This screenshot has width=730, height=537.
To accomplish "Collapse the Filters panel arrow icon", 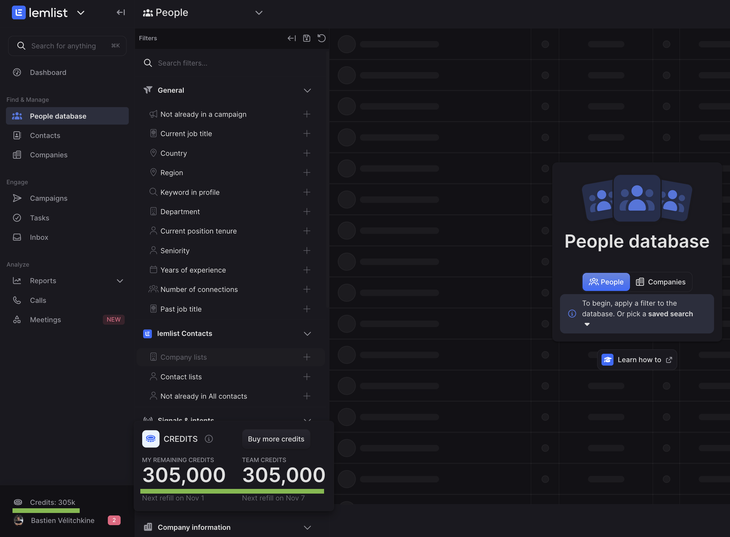I will pyautogui.click(x=292, y=38).
